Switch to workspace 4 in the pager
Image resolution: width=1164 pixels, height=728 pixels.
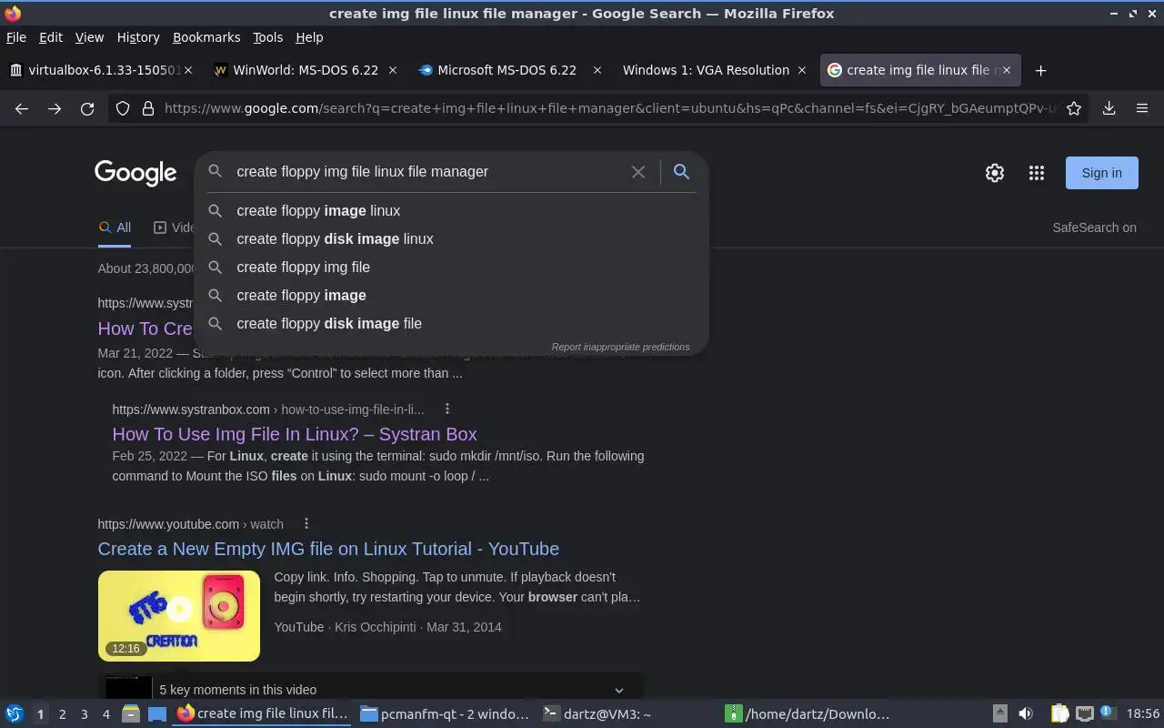pyautogui.click(x=105, y=714)
